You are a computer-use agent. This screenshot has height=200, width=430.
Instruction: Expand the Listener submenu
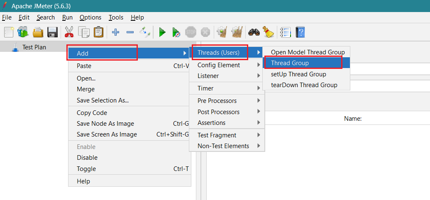coord(227,76)
